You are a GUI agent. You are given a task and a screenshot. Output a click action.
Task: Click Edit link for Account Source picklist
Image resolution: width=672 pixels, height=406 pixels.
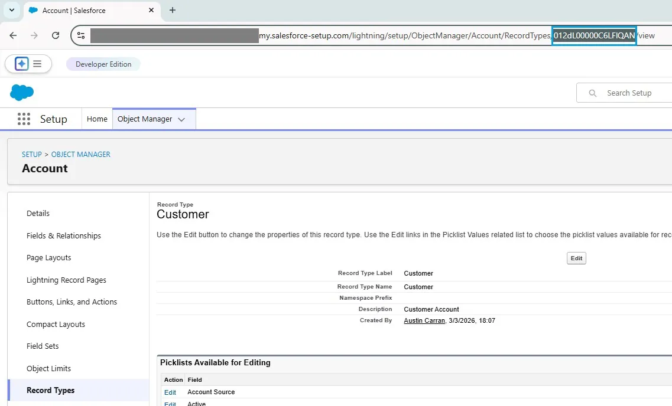pyautogui.click(x=170, y=392)
